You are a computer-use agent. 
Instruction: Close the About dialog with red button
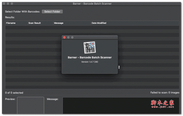point(64,37)
